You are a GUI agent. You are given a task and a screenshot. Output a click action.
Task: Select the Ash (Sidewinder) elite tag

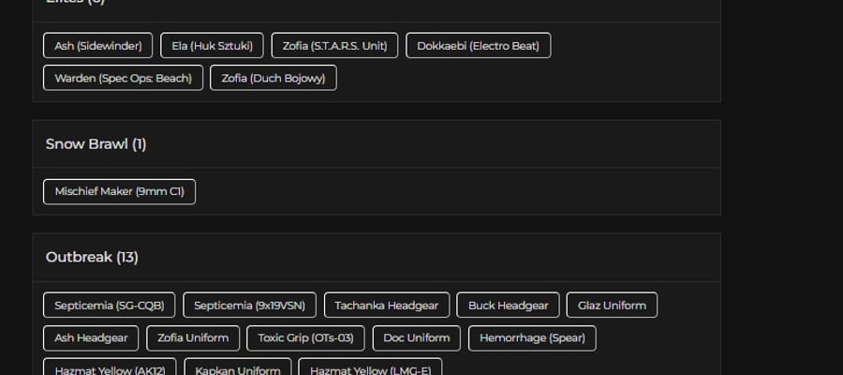tap(97, 46)
